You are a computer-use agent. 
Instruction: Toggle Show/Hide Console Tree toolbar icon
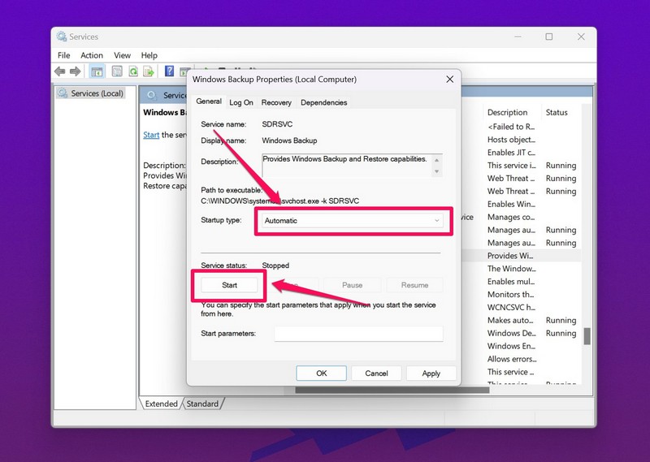coord(97,71)
